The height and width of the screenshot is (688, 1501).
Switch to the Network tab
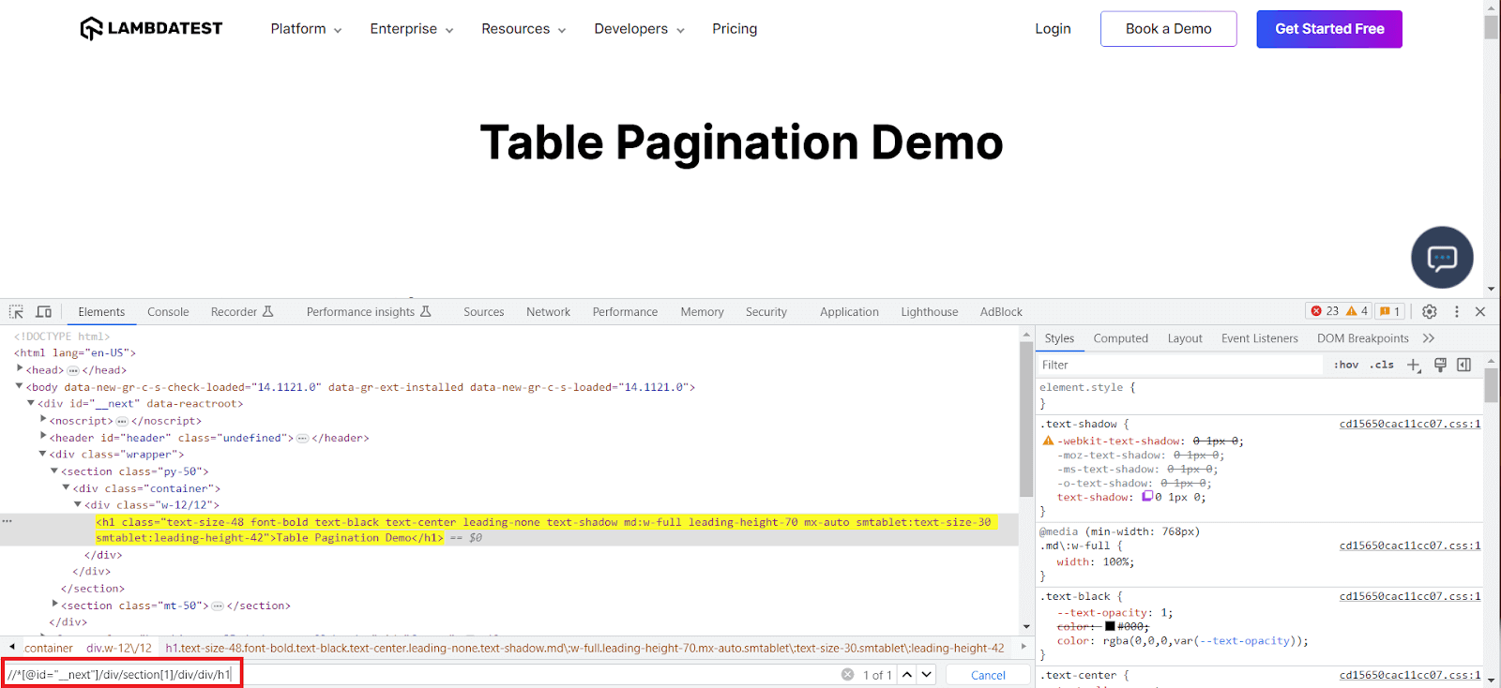coord(548,312)
